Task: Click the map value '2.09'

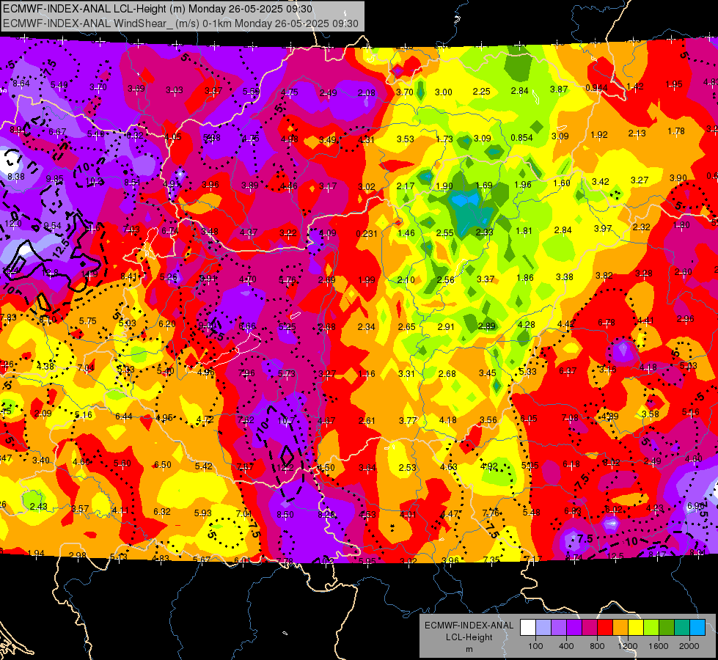Action: [x=43, y=413]
